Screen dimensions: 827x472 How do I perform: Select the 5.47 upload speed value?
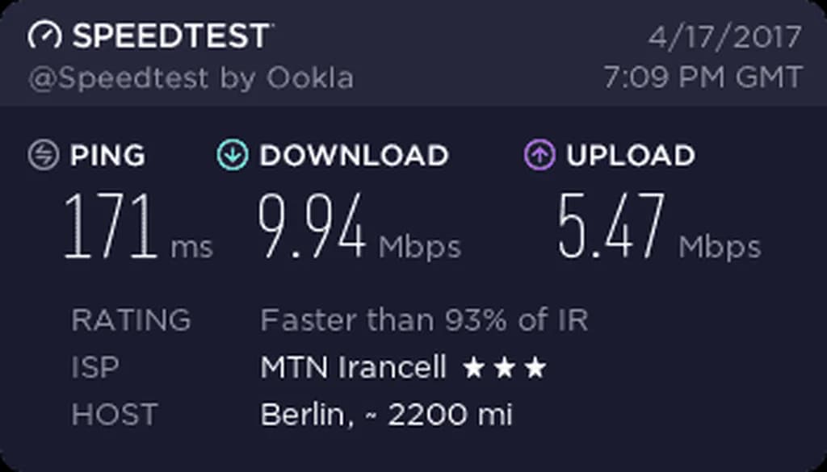pos(611,227)
